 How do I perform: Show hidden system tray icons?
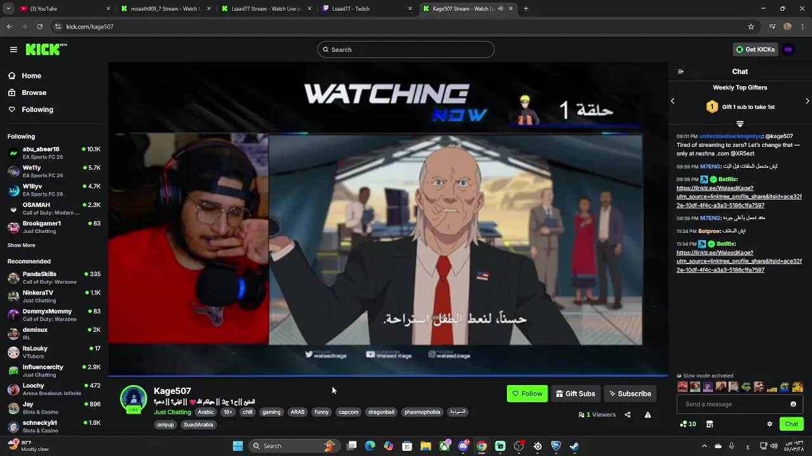[704, 446]
